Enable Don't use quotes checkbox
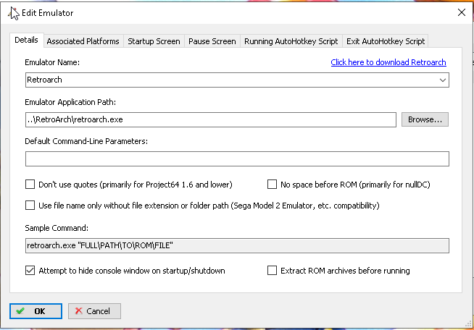The height and width of the screenshot is (330, 474). (x=30, y=184)
